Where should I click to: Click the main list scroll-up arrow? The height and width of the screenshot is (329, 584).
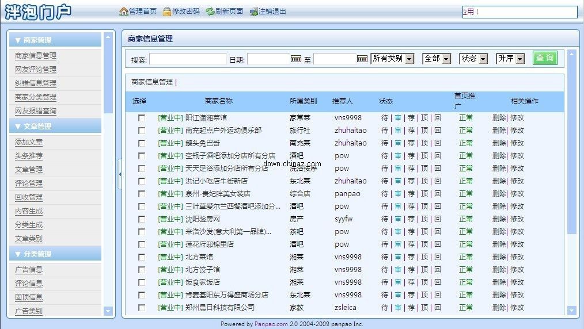pyautogui.click(x=572, y=54)
